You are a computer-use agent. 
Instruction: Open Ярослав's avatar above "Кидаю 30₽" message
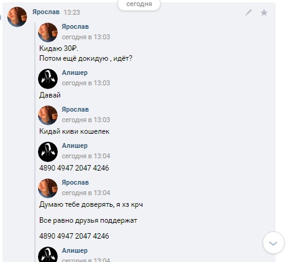tap(48, 33)
